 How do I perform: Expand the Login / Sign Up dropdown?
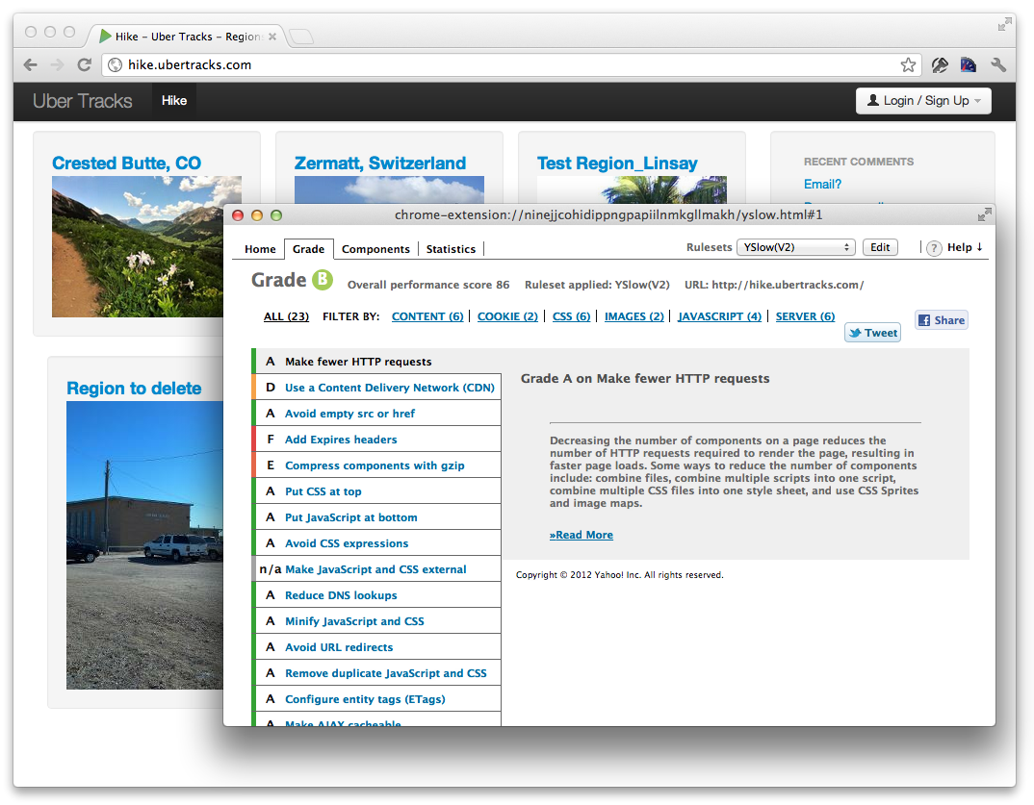click(922, 101)
